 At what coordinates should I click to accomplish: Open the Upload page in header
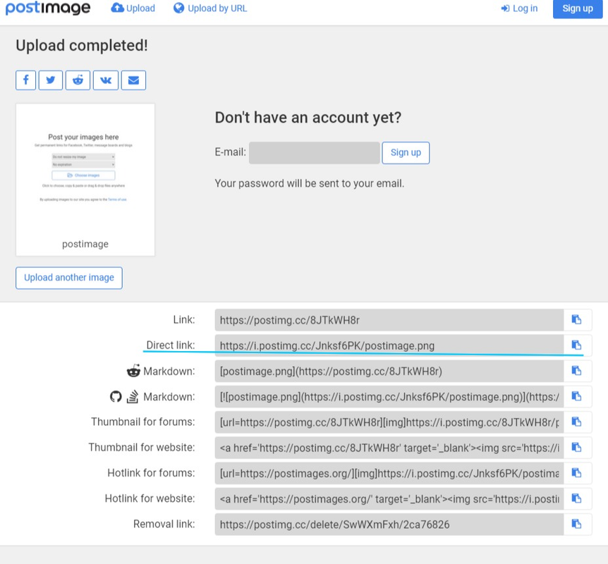click(x=133, y=8)
